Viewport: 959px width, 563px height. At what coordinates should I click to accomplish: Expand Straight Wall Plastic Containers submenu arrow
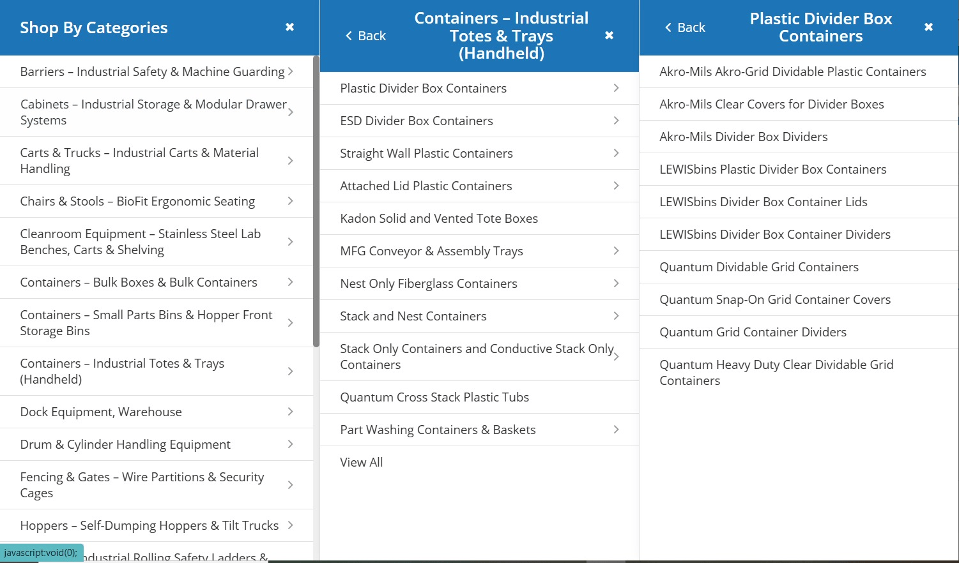point(616,153)
